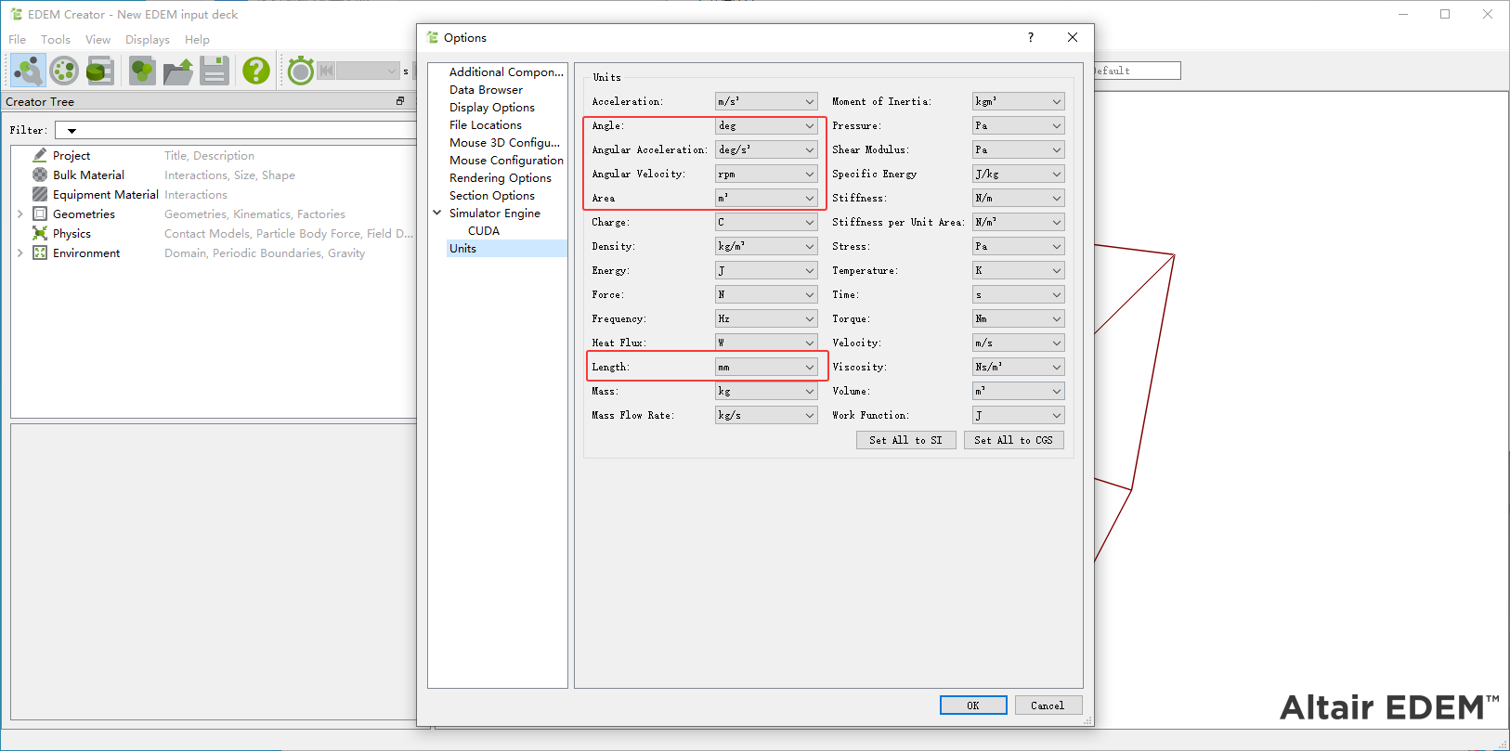Click the new input deck icon
This screenshot has height=751, width=1510.
(142, 71)
